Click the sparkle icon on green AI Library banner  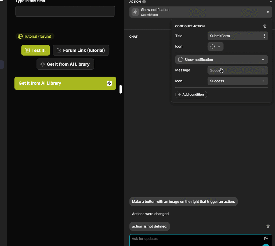[x=109, y=83]
